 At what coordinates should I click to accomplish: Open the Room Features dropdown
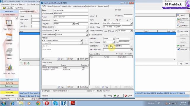(113, 42)
